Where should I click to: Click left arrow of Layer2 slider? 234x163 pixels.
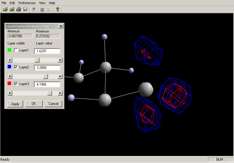tap(10, 77)
